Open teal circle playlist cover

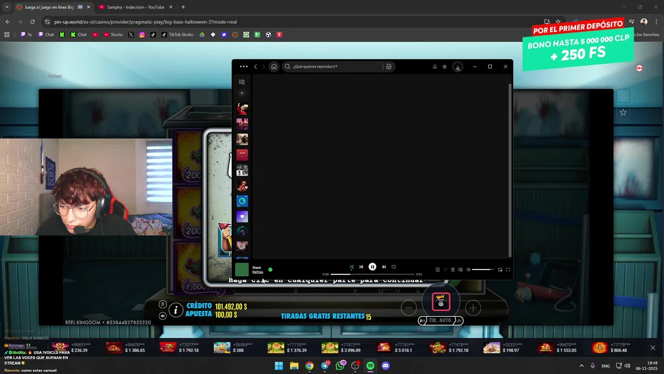click(242, 201)
